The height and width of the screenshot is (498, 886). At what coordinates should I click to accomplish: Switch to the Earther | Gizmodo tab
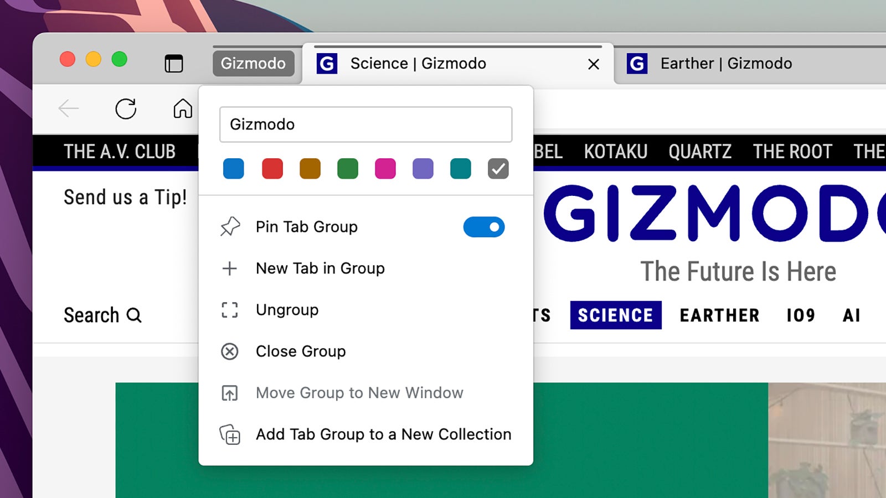pyautogui.click(x=725, y=64)
